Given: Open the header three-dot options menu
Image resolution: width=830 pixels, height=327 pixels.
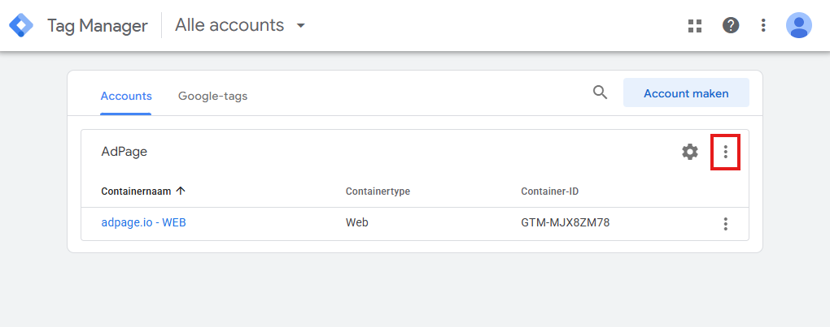Looking at the screenshot, I should coord(763,25).
